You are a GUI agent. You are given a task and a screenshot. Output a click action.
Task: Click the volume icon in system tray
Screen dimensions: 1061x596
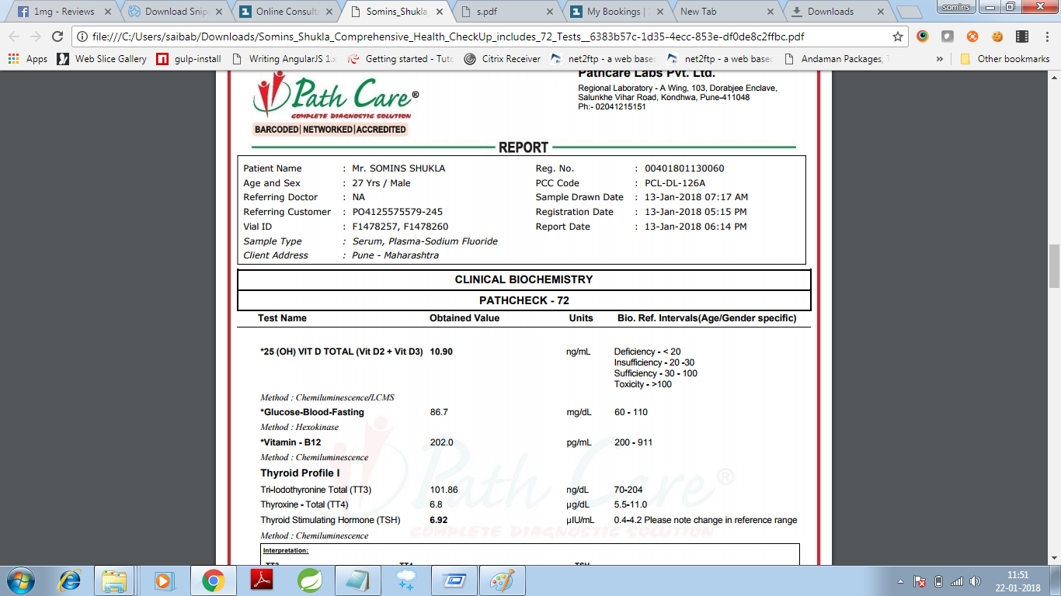(976, 581)
